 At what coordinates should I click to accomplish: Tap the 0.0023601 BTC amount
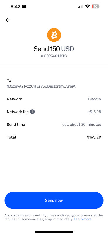(54, 56)
